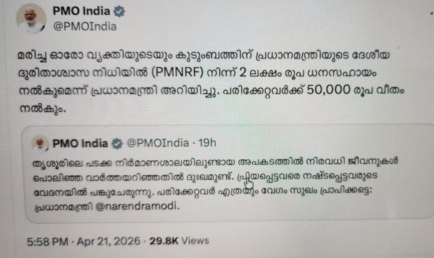
Task: Click the verified badge inside the quoted tweet
Action: click(x=116, y=144)
